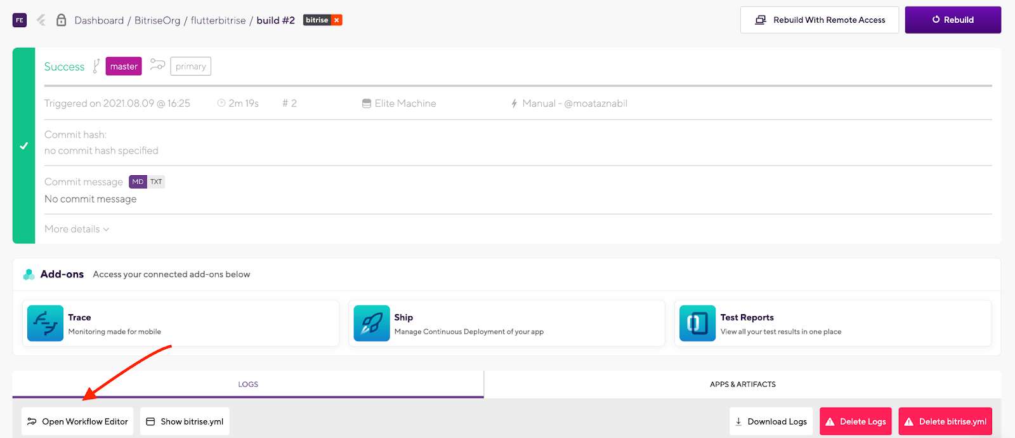1015x438 pixels.
Task: Open the Dashboard breadcrumb link
Action: (x=99, y=20)
